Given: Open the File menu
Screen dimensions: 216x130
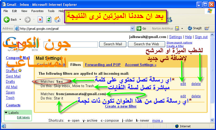Looking at the screenshot, I should point(6,11).
